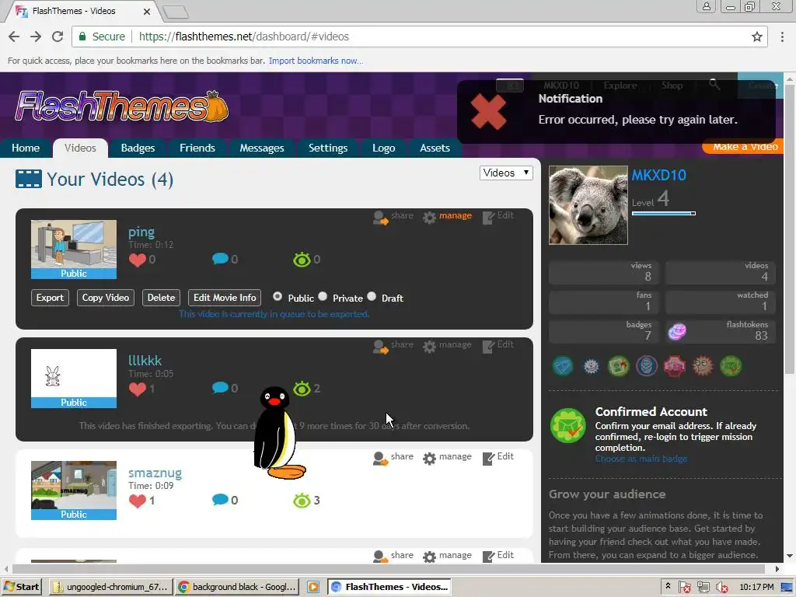Click the Export button
Viewport: 796px width, 597px height.
click(50, 298)
